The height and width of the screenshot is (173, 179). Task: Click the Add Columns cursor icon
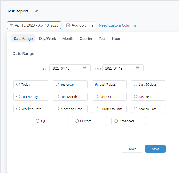click(68, 25)
